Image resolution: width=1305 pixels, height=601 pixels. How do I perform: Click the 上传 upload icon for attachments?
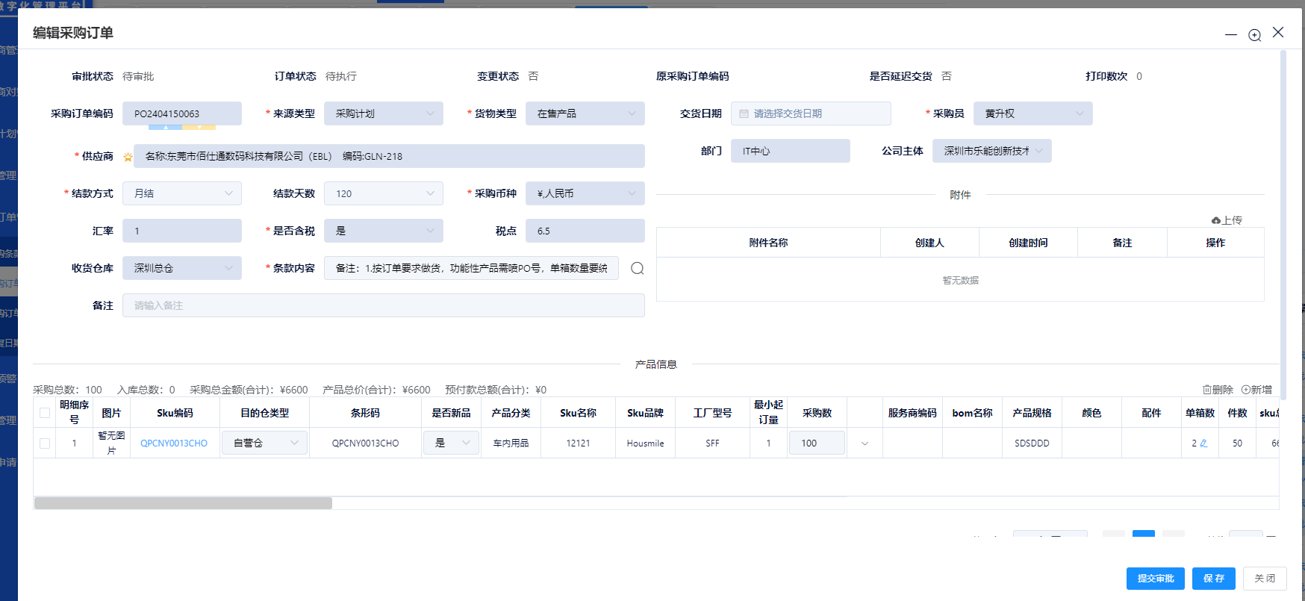(x=1216, y=220)
